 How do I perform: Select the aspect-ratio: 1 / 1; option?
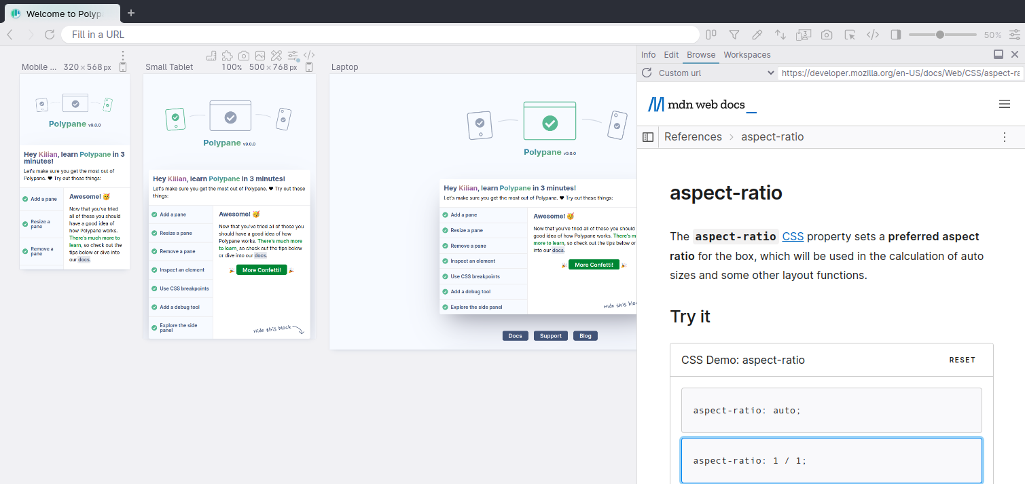(831, 460)
